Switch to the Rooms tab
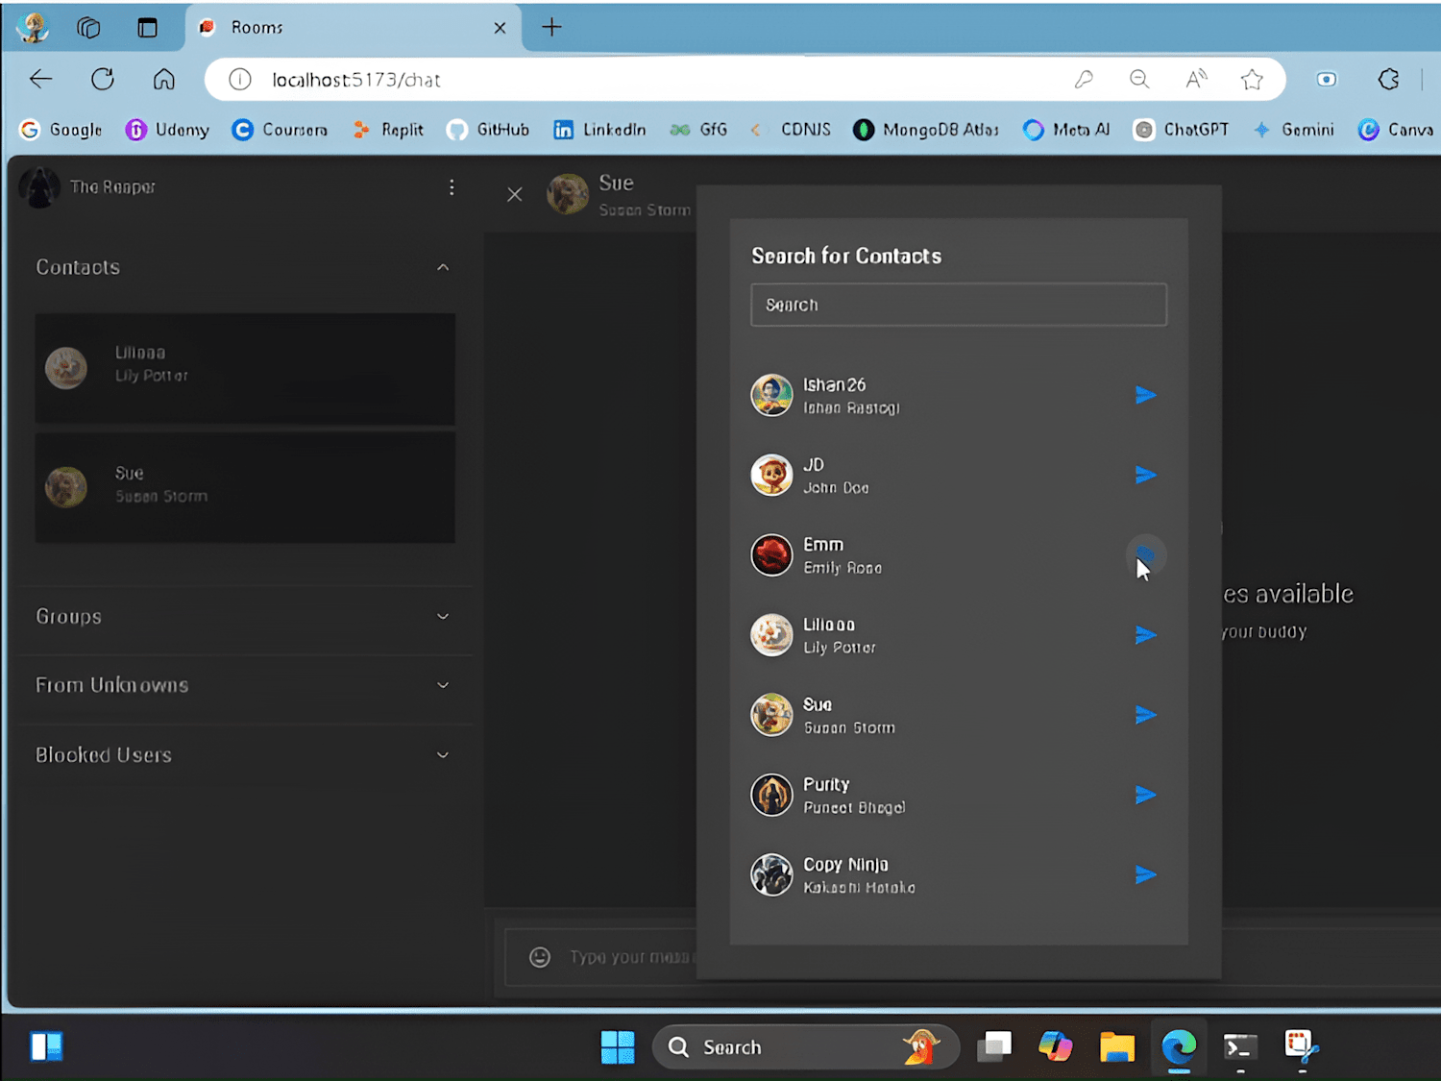 [353, 27]
